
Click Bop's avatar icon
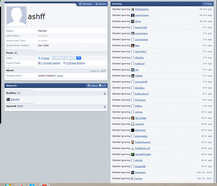click(x=133, y=46)
